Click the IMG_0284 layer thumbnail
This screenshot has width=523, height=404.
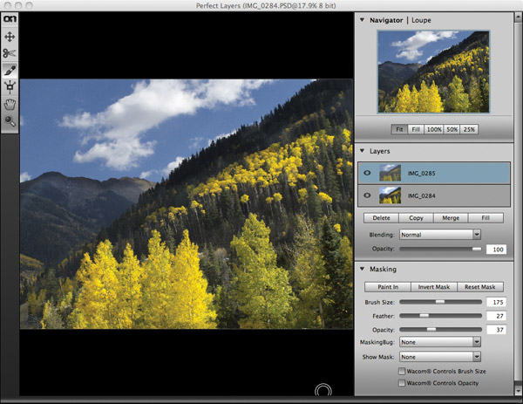coord(391,195)
